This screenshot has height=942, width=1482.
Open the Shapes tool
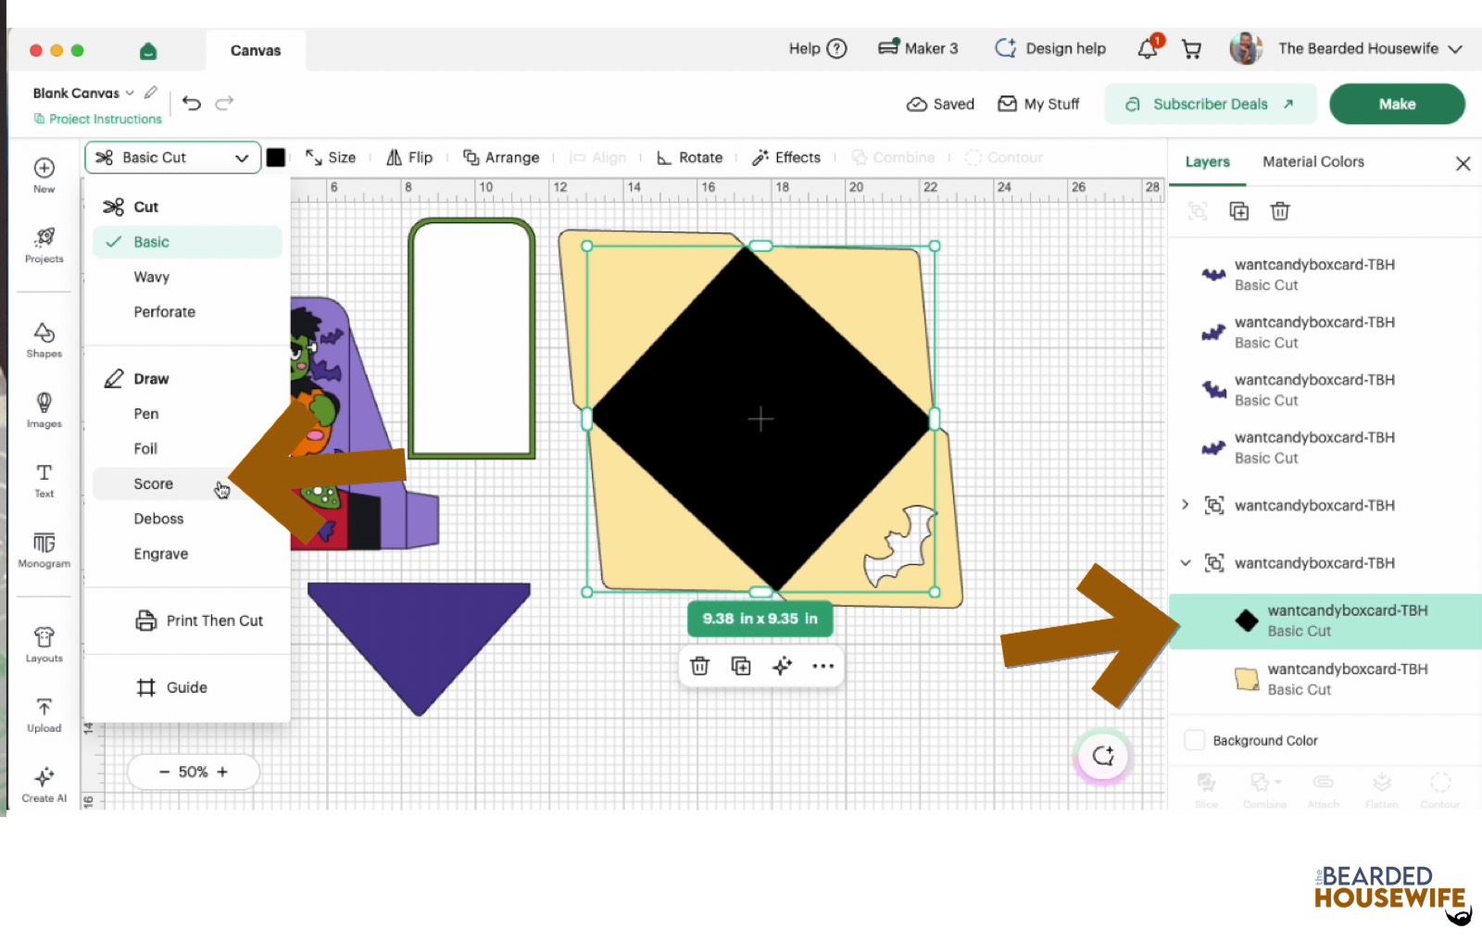[44, 340]
